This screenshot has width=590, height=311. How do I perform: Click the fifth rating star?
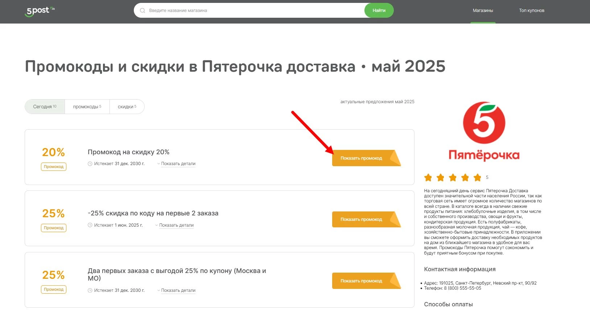[477, 177]
